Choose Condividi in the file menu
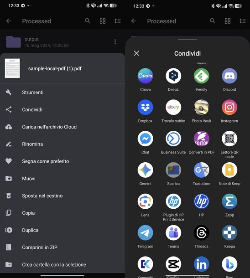The width and height of the screenshot is (250, 278). pos(62,109)
